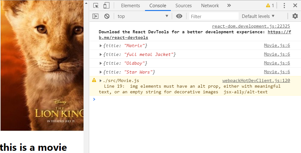Show the console sidebar icon
This screenshot has width=301, height=153.
point(96,16)
